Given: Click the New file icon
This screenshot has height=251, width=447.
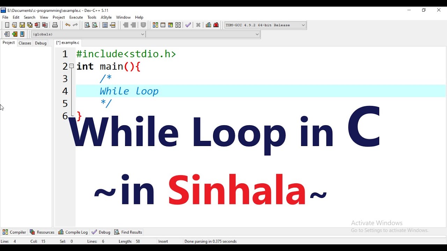Looking at the screenshot, I should [7, 25].
